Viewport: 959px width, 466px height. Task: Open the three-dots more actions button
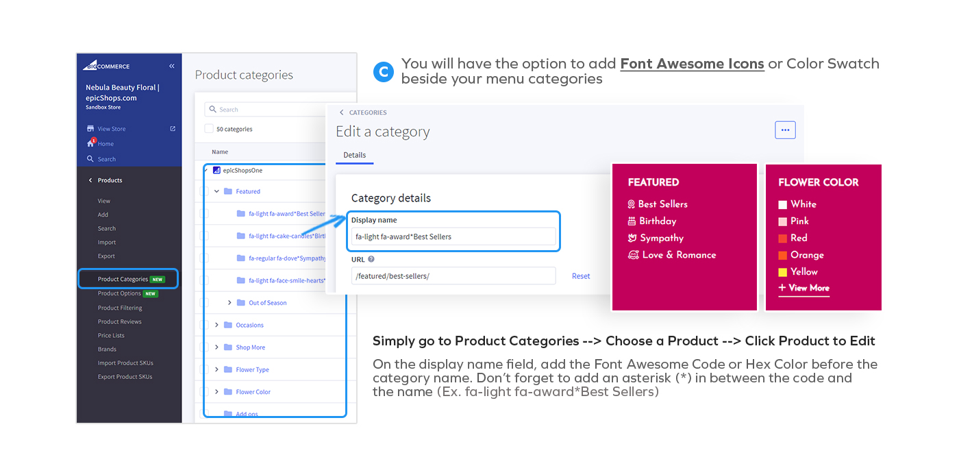point(785,130)
